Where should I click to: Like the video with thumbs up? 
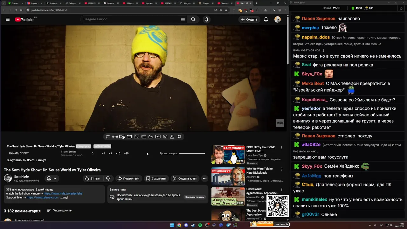93,178
